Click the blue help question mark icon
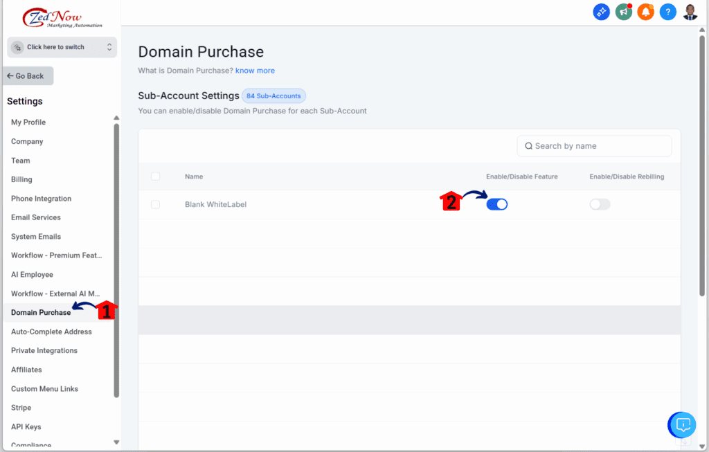This screenshot has width=709, height=452. [668, 12]
